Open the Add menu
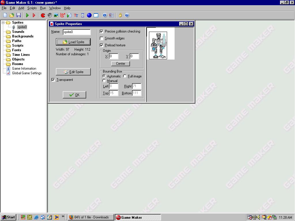Viewport: 295px width, 221px height. [x=21, y=8]
